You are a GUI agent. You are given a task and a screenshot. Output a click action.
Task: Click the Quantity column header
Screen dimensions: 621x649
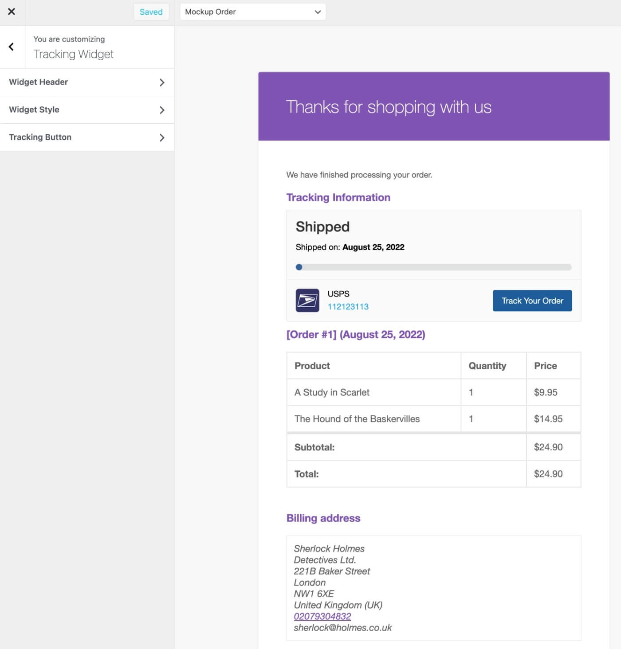[494, 366]
